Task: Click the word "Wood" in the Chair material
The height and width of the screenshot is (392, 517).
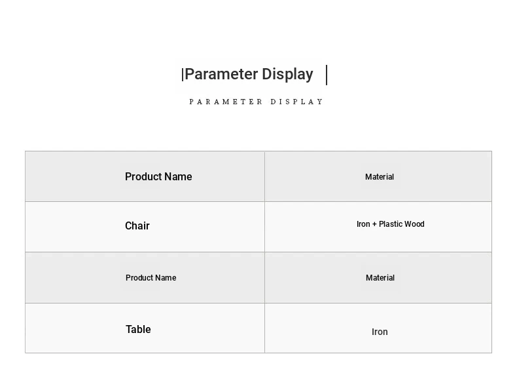Action: (x=414, y=224)
